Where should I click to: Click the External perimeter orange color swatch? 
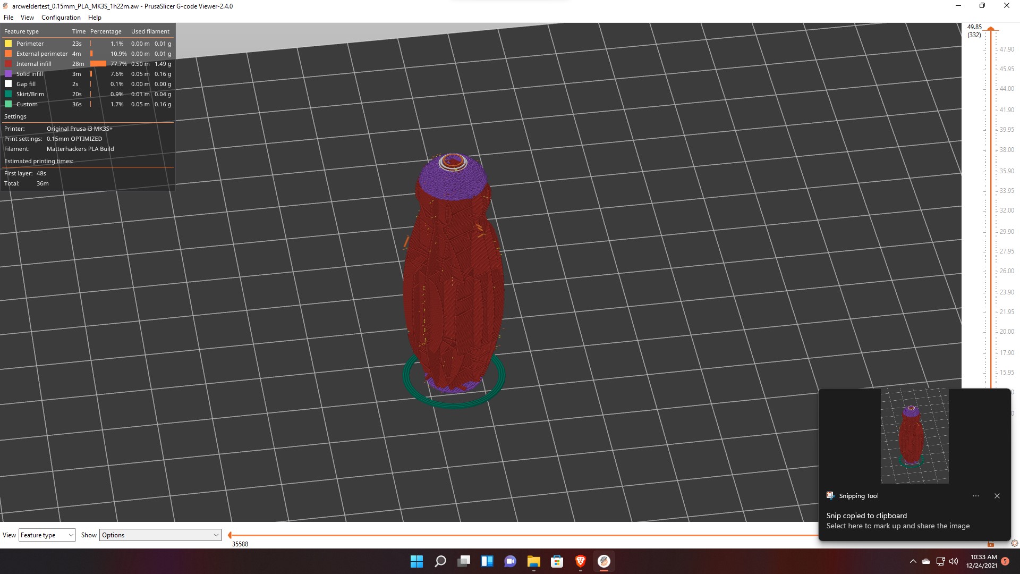pyautogui.click(x=8, y=54)
